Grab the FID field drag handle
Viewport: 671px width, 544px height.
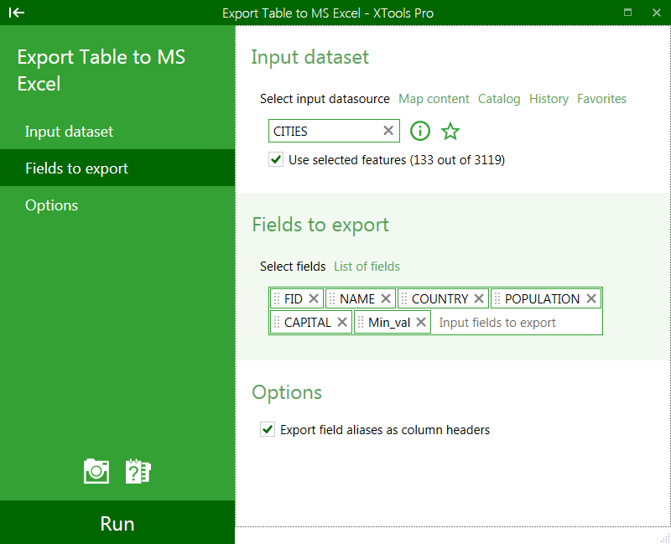277,298
